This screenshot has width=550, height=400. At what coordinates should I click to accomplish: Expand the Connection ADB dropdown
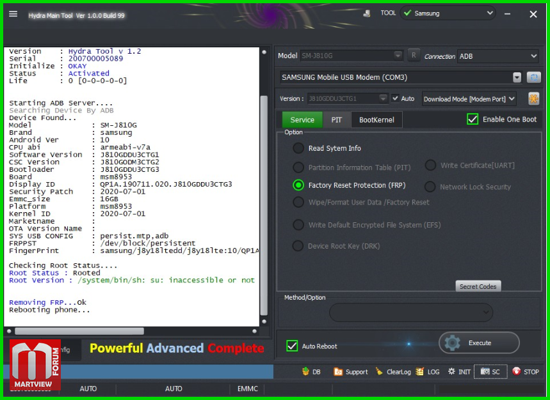498,56
